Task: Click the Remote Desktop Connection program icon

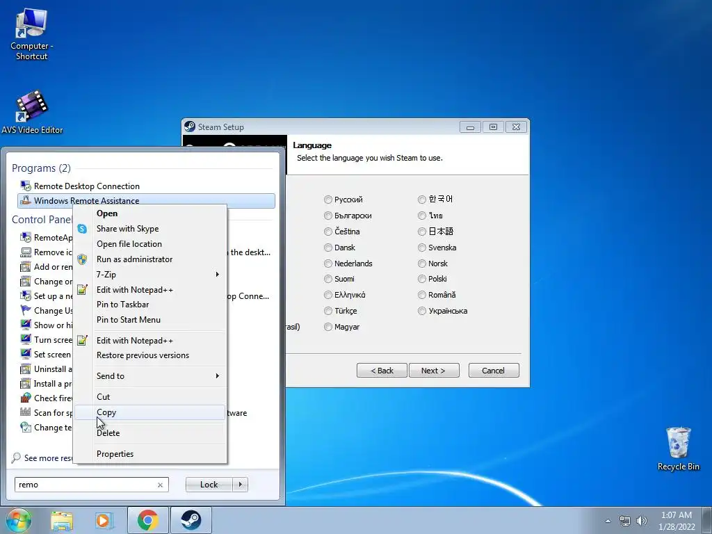Action: pos(26,186)
